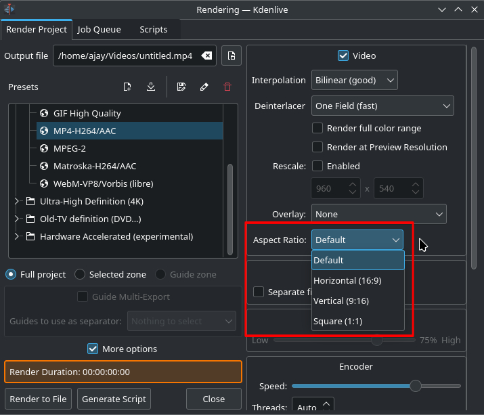Save current preset settings
The image size is (484, 415).
[x=181, y=87]
